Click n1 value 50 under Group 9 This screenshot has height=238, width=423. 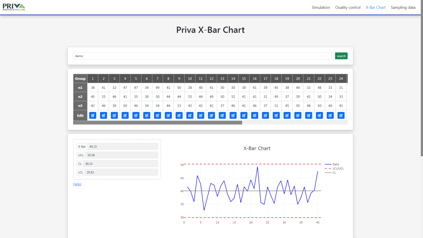tap(179, 88)
